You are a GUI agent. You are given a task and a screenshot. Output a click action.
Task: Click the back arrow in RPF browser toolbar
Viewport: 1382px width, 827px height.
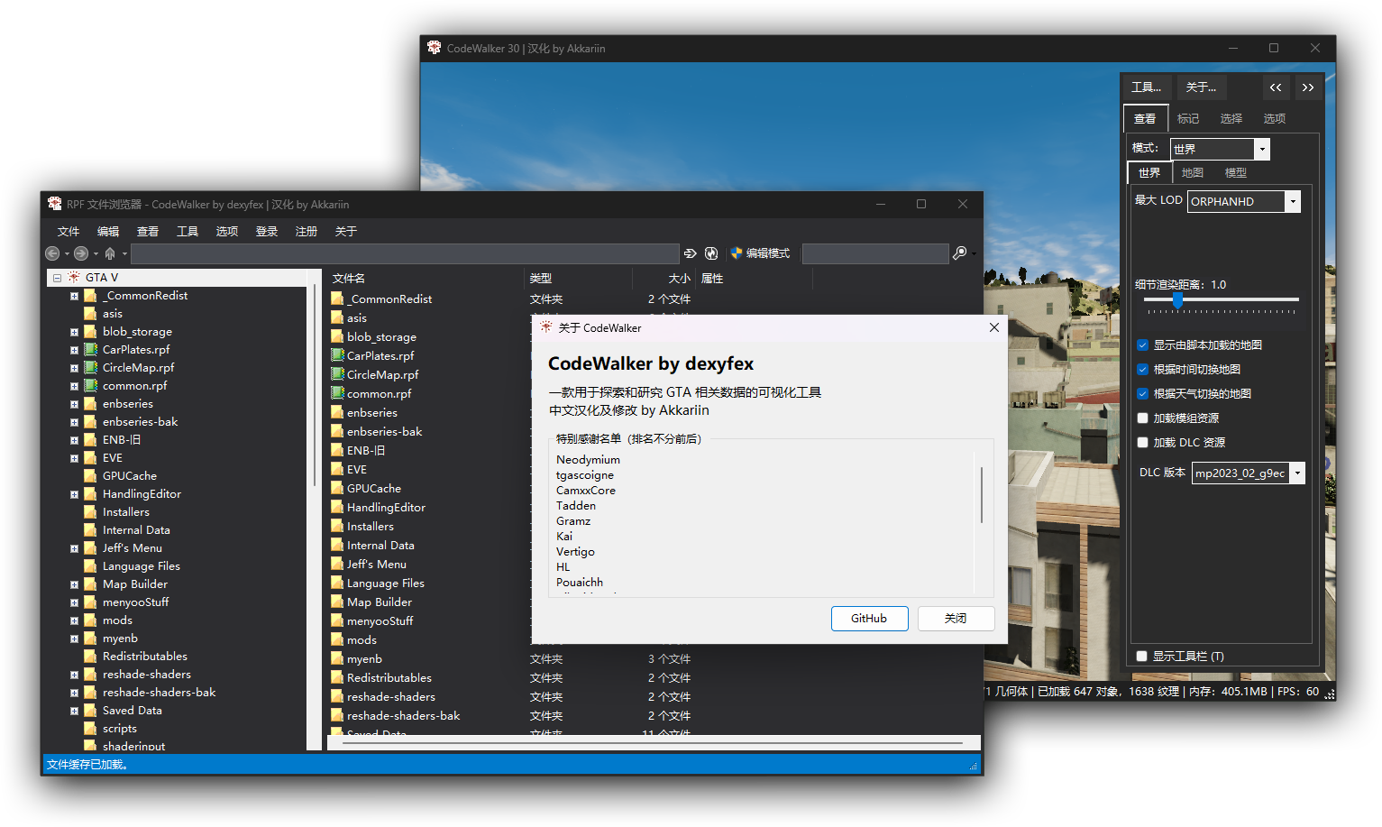point(52,253)
